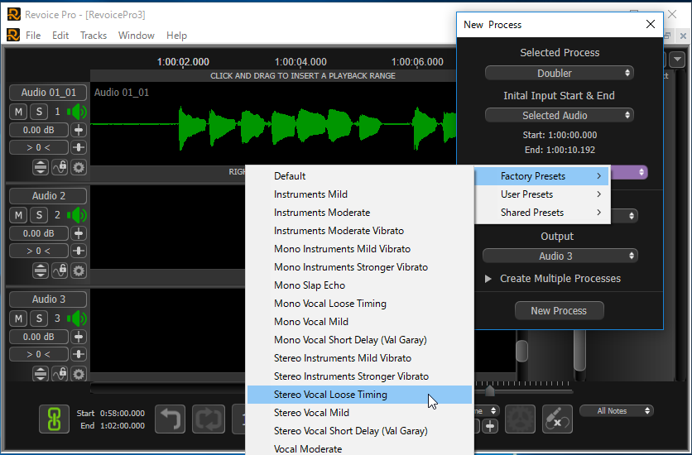Open settings gear for Audio 2
The image size is (692, 455).
tap(79, 271)
